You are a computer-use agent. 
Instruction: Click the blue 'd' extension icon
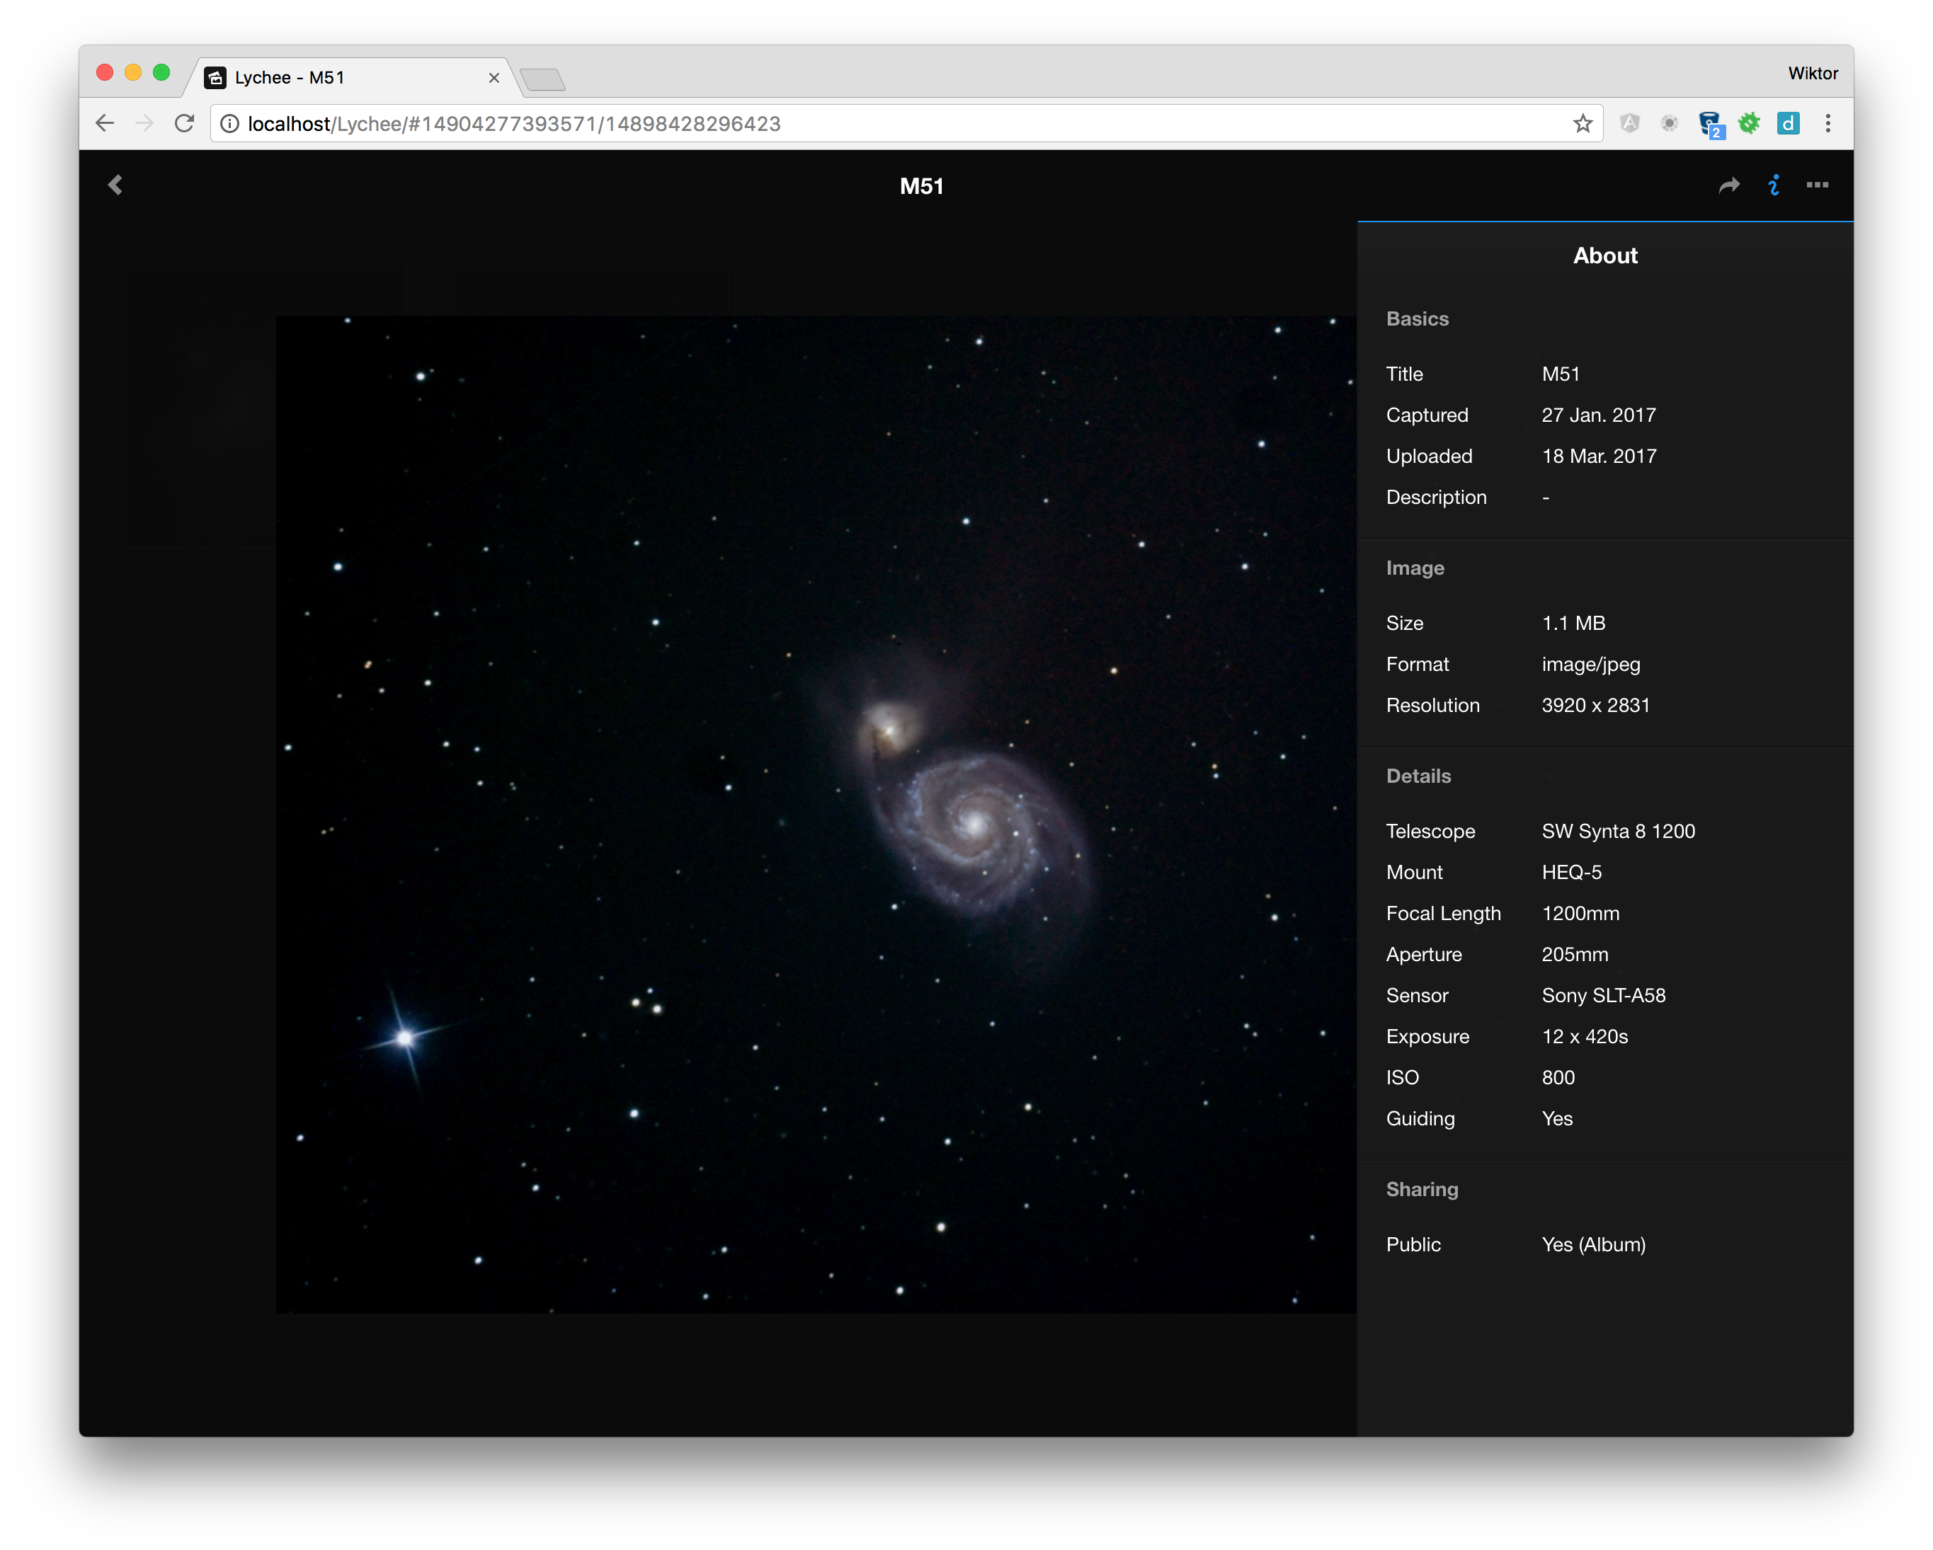tap(1788, 124)
